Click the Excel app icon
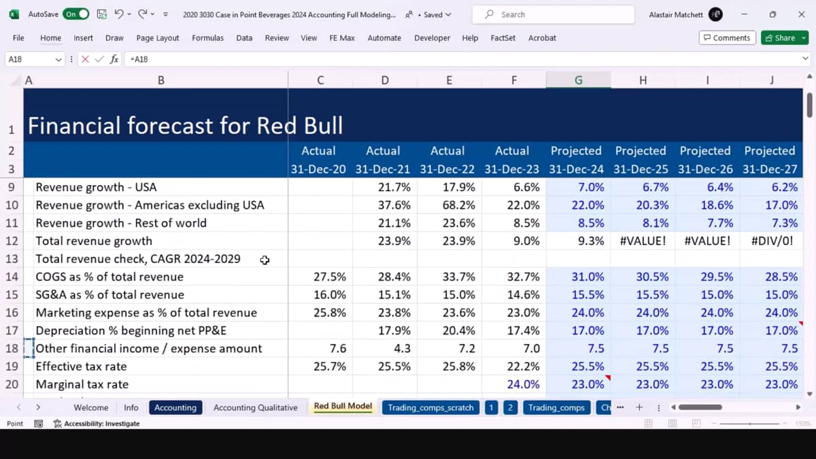The height and width of the screenshot is (459, 816). 14,14
